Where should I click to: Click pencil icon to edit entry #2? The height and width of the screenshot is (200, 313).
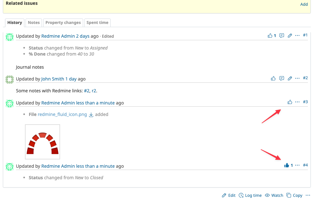(x=290, y=78)
